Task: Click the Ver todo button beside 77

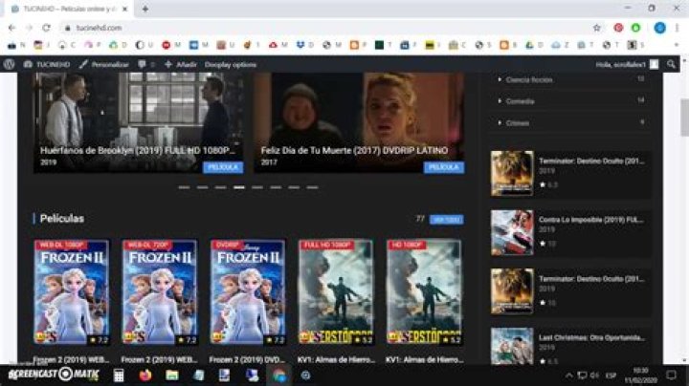Action: (446, 220)
